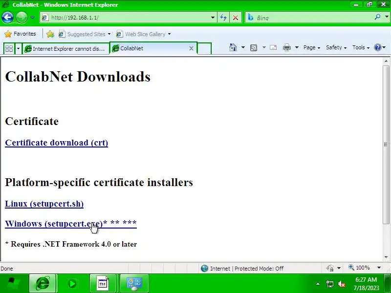
Task: Expand the Home button dropdown arrow
Action: point(243,47)
